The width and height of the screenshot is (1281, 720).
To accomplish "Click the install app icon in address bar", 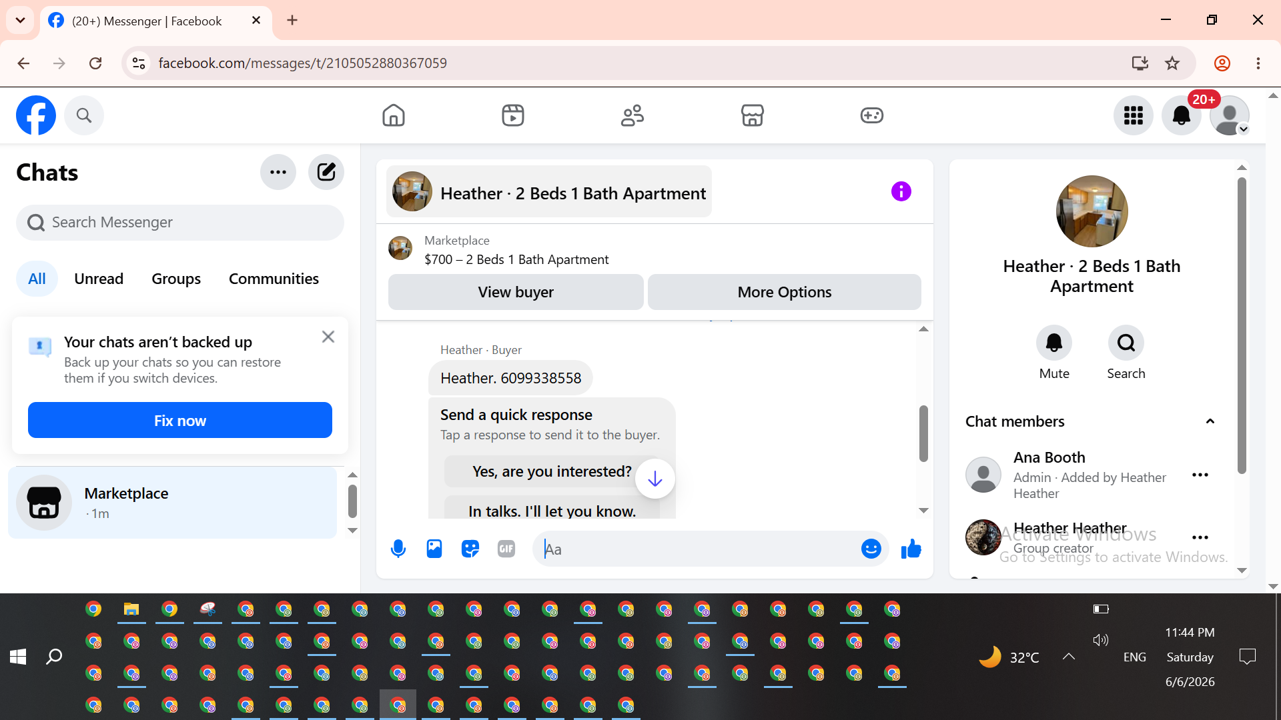I will (x=1140, y=63).
